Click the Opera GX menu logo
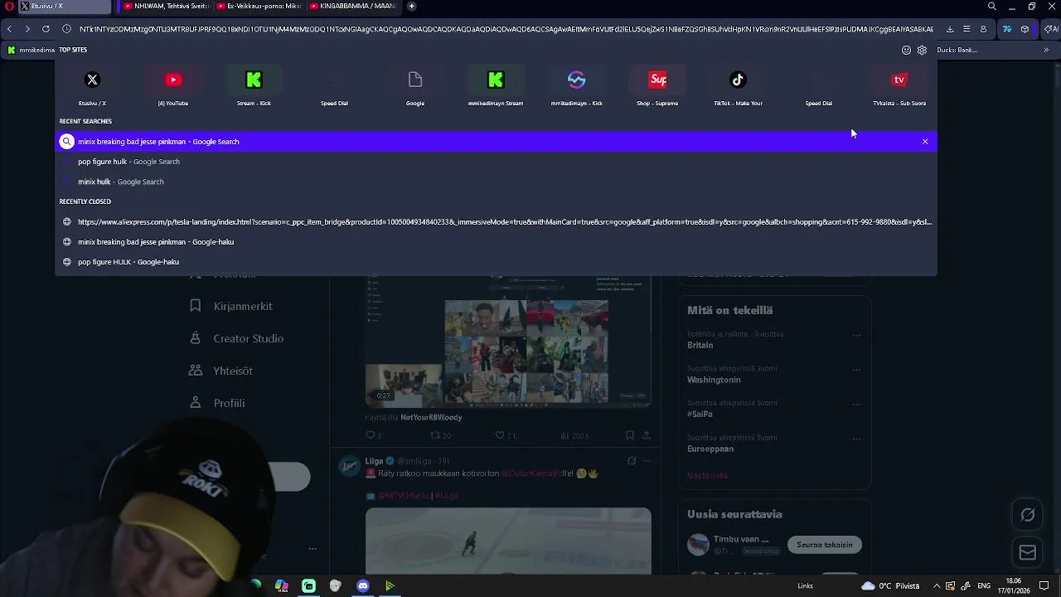 (9, 6)
